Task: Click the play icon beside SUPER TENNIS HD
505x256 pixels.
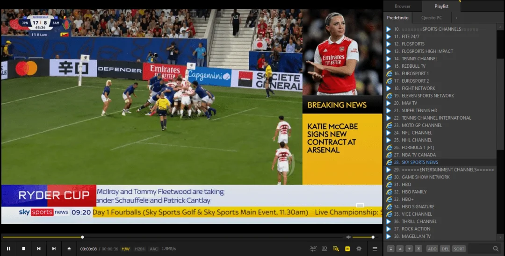Action: pos(389,110)
